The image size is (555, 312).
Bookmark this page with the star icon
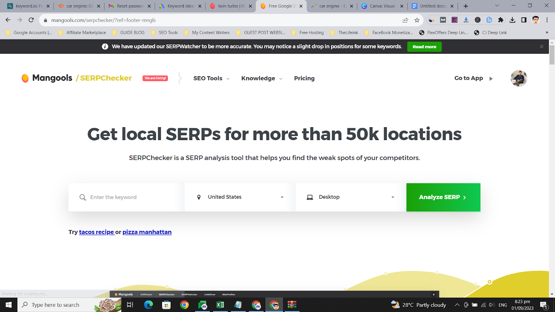pos(417,20)
